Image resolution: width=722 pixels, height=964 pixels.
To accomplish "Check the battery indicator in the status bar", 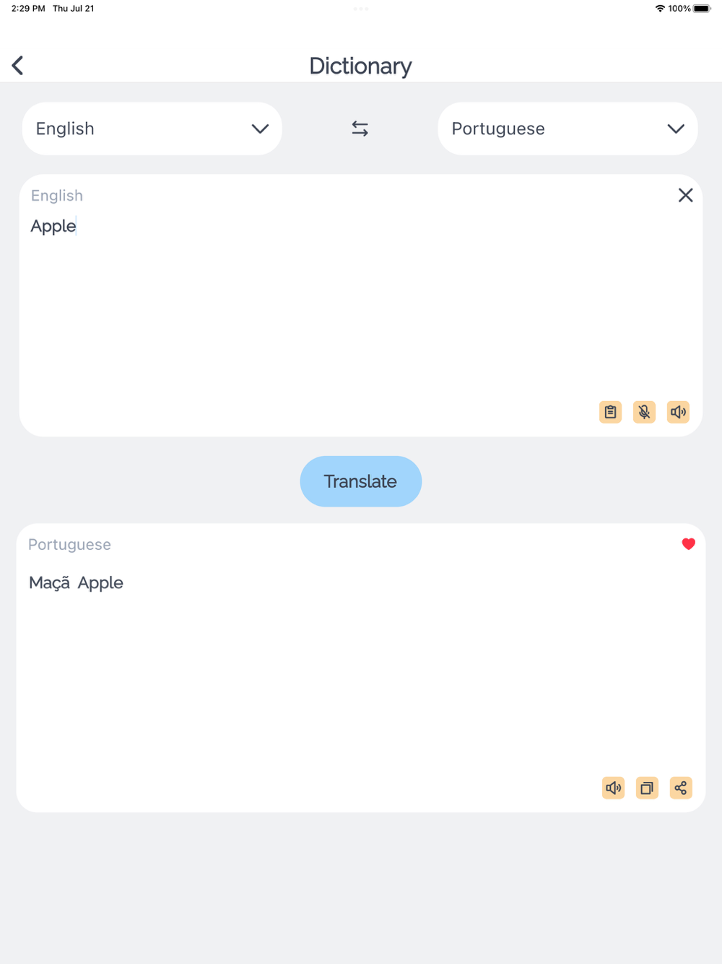I will pyautogui.click(x=702, y=9).
